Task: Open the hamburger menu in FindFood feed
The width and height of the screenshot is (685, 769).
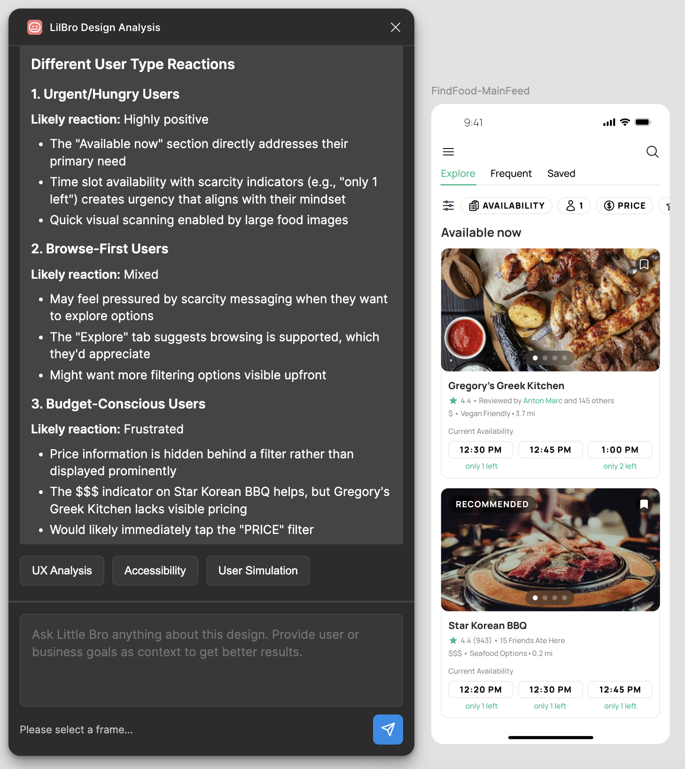Action: coord(448,152)
